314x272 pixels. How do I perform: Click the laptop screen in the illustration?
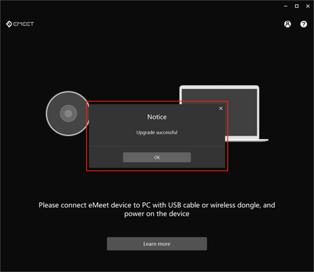[x=241, y=112]
